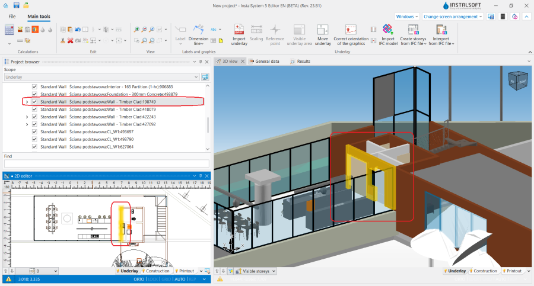
Task: Click the open folder icon in title bar
Action: 26,5
